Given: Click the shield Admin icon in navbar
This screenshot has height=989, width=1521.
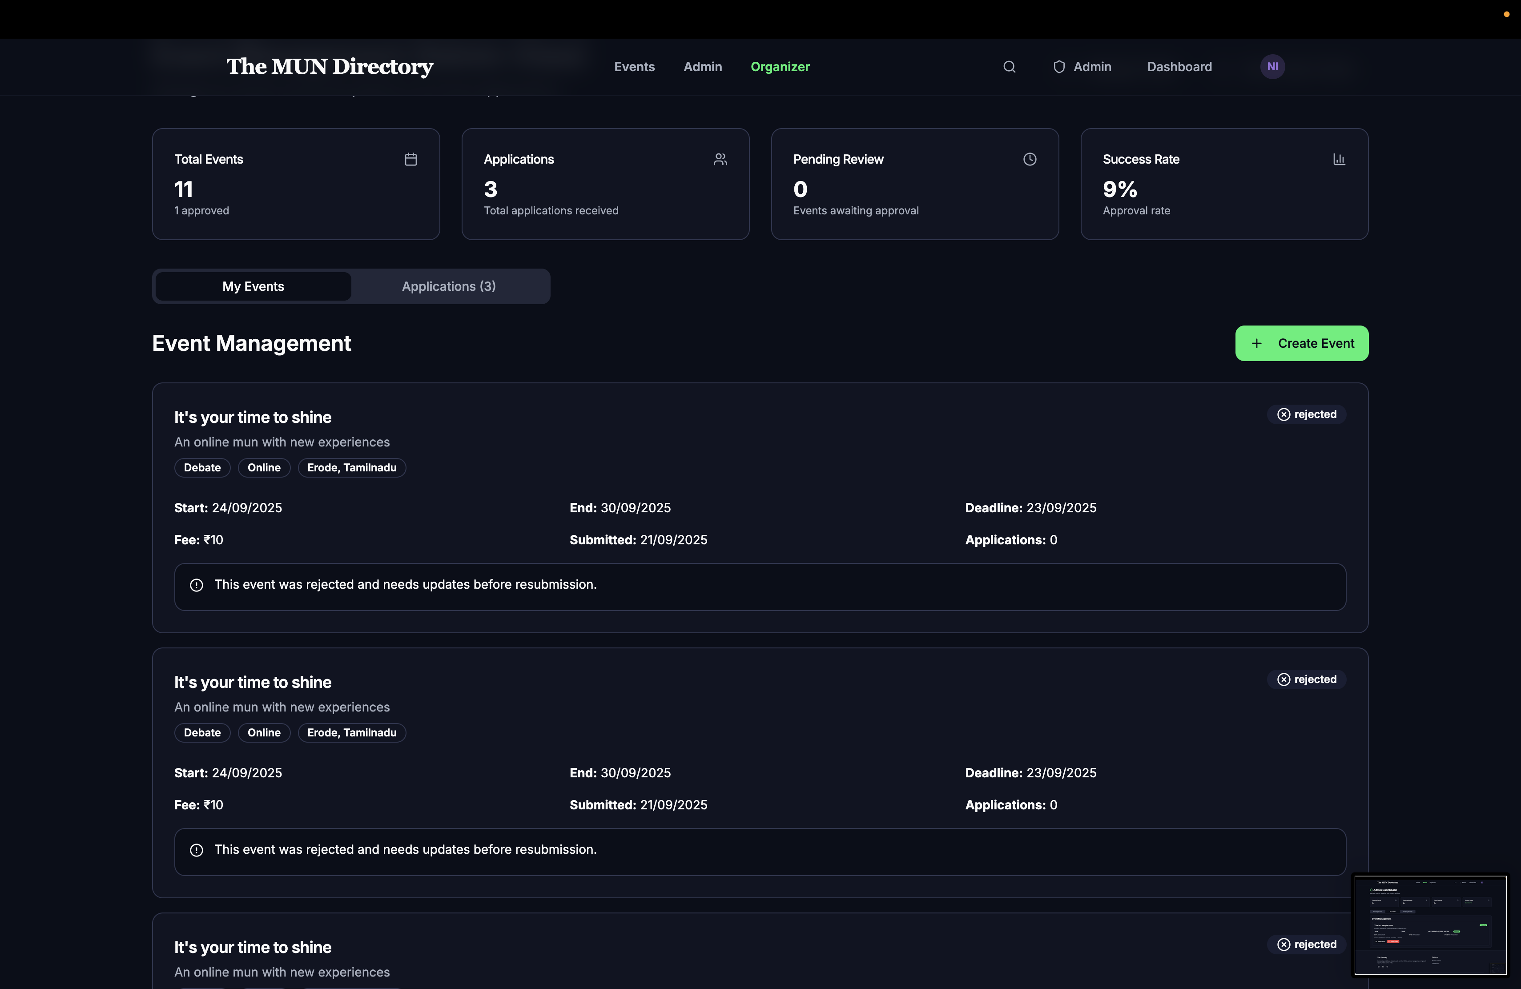Looking at the screenshot, I should (1059, 67).
